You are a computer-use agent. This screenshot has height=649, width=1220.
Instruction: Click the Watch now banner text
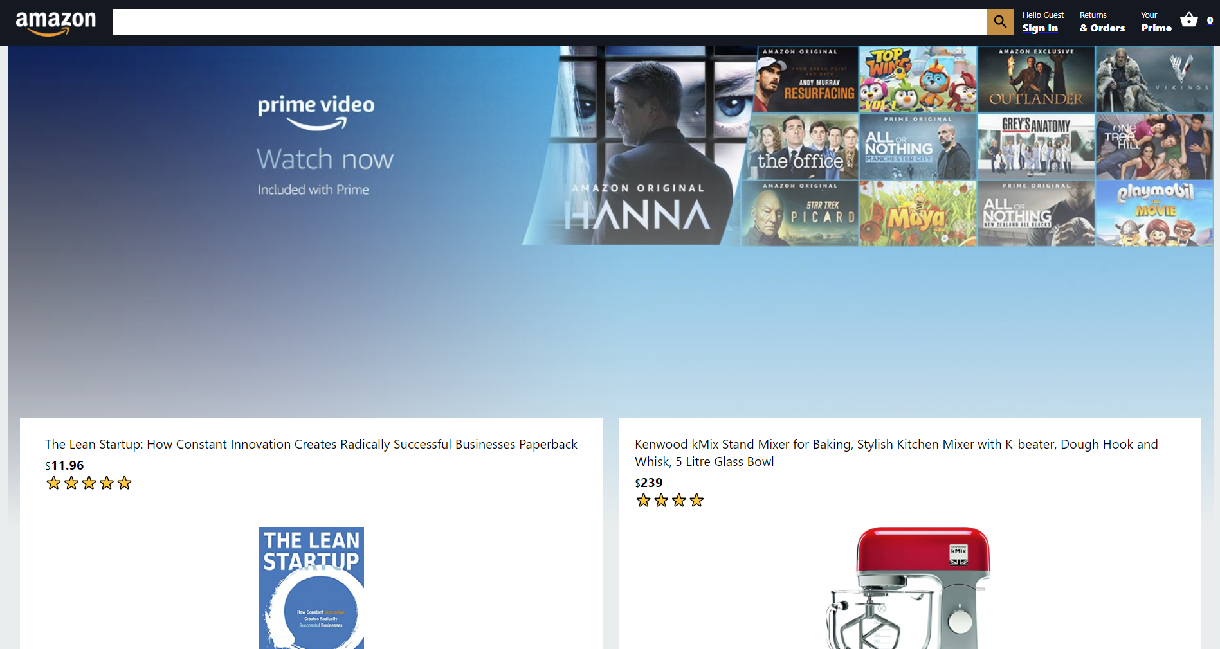(325, 159)
